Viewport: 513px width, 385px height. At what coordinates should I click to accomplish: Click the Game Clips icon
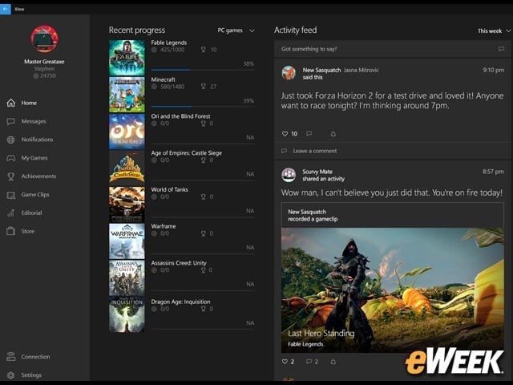[10, 195]
